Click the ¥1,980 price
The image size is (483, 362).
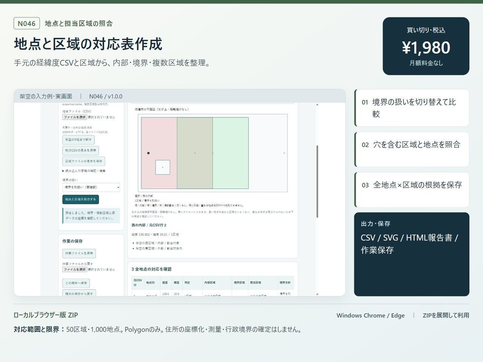point(426,48)
